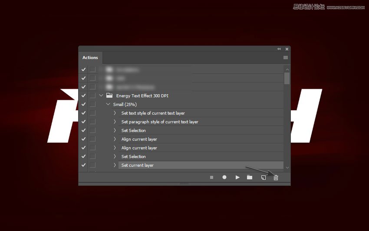369x231 pixels.
Task: Collapse the Energy Text Effect 300 DPI set
Action: click(101, 96)
